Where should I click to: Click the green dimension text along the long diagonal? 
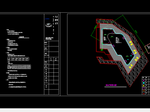(136, 32)
